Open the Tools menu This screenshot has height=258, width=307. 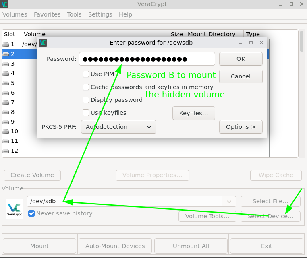tap(75, 14)
